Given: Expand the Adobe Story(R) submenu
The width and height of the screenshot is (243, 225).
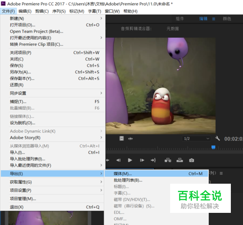Looking at the screenshot, I should click(52, 138).
